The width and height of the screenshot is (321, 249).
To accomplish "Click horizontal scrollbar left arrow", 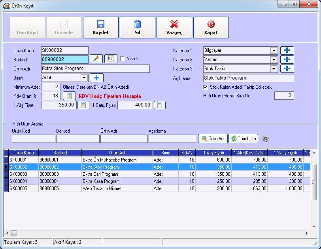I will click(8, 233).
